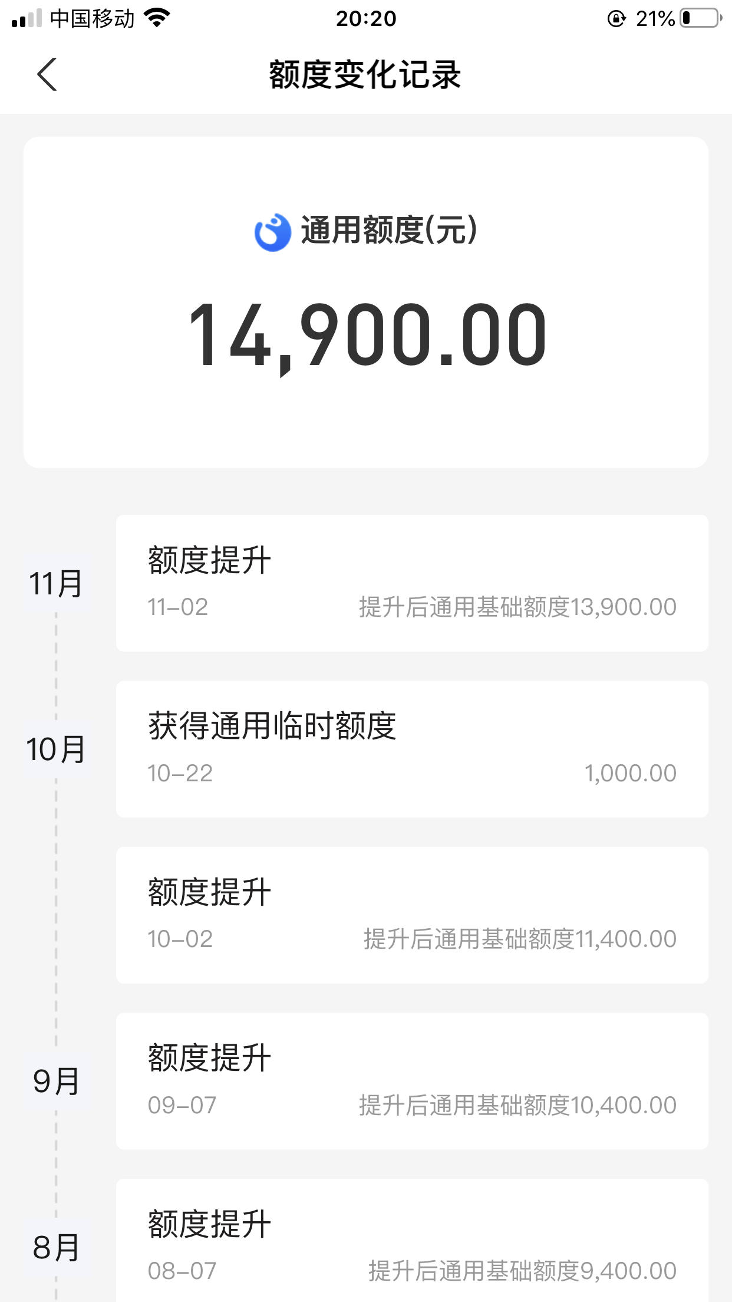Select the 11月 timeline marker

pos(56,584)
